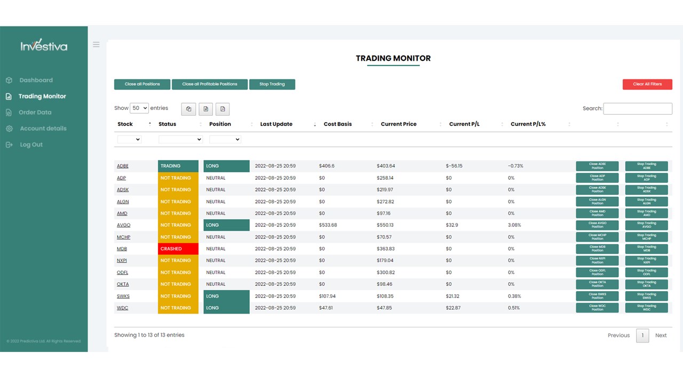Open the Stock column filter dropdown
683x384 pixels.
pos(129,139)
